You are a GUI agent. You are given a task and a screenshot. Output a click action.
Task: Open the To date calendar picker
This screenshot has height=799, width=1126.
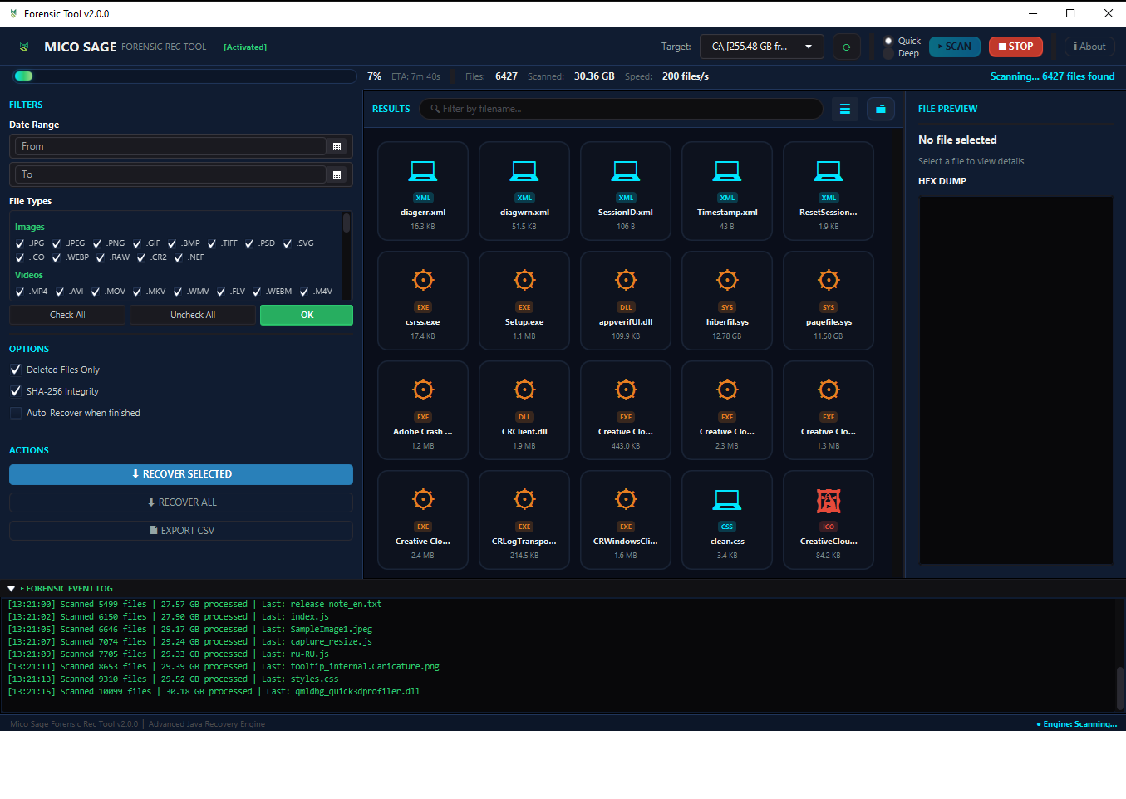coord(337,175)
